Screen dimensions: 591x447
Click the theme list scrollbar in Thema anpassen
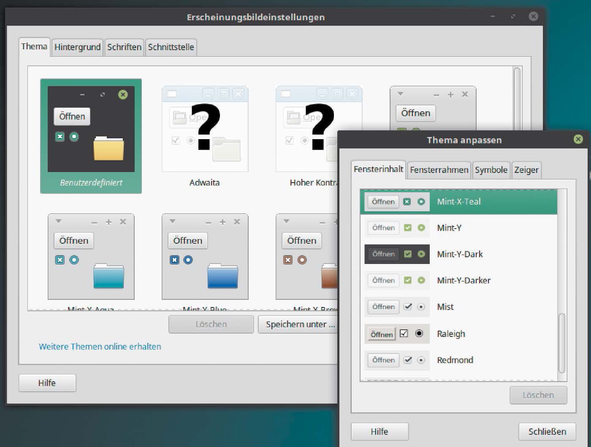click(x=562, y=343)
